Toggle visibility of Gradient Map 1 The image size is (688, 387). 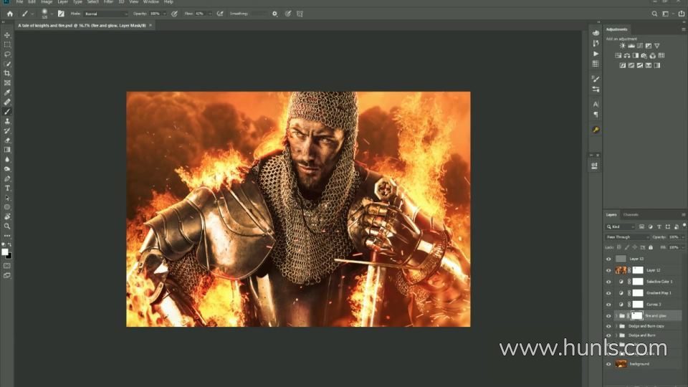(608, 293)
